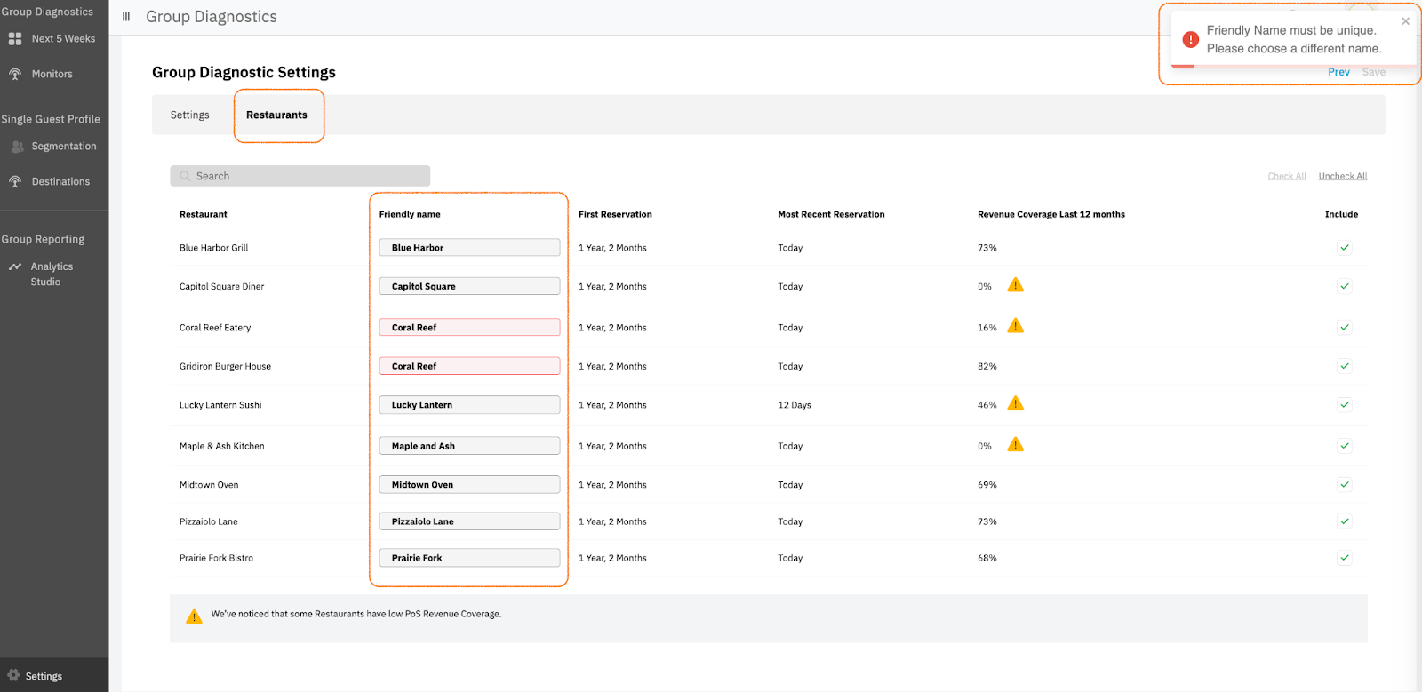
Task: Click the Settings gear icon in sidebar
Action: (x=13, y=675)
